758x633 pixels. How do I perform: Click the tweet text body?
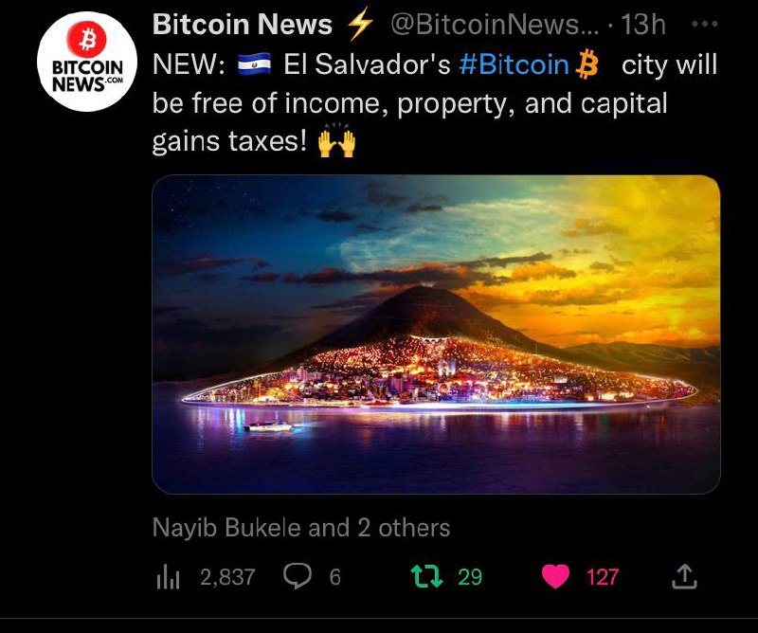[434, 103]
